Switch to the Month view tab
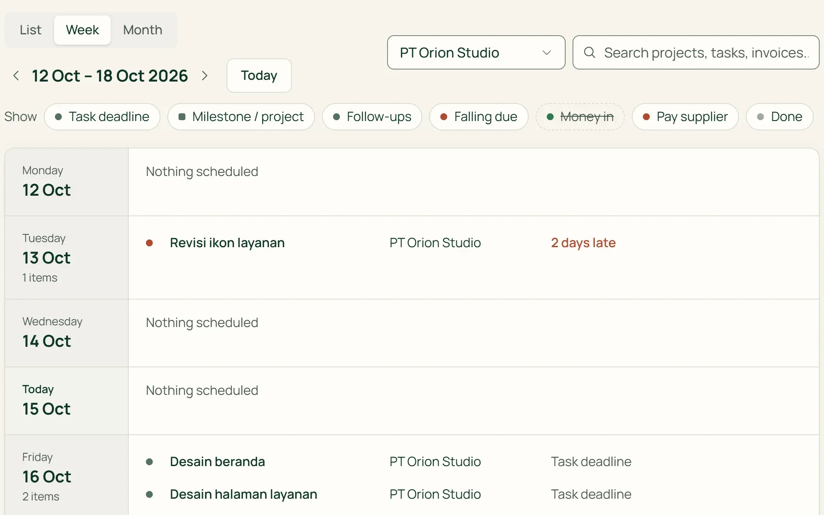 [x=142, y=30]
